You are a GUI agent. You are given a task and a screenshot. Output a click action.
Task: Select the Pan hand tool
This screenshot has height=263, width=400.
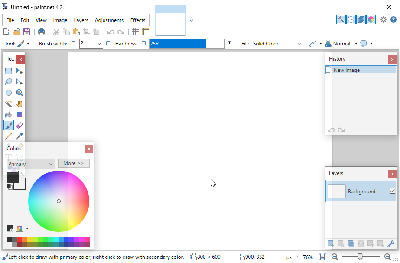pyautogui.click(x=20, y=104)
